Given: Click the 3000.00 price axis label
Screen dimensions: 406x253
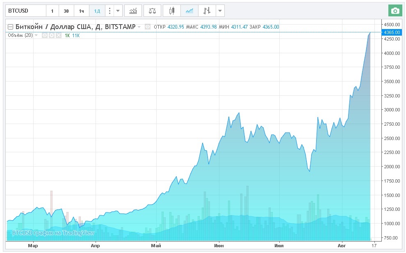Looking at the screenshot, I should 392,110.
